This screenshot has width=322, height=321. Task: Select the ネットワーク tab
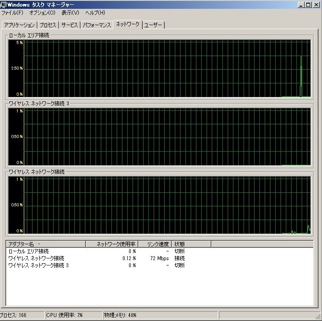(x=128, y=24)
